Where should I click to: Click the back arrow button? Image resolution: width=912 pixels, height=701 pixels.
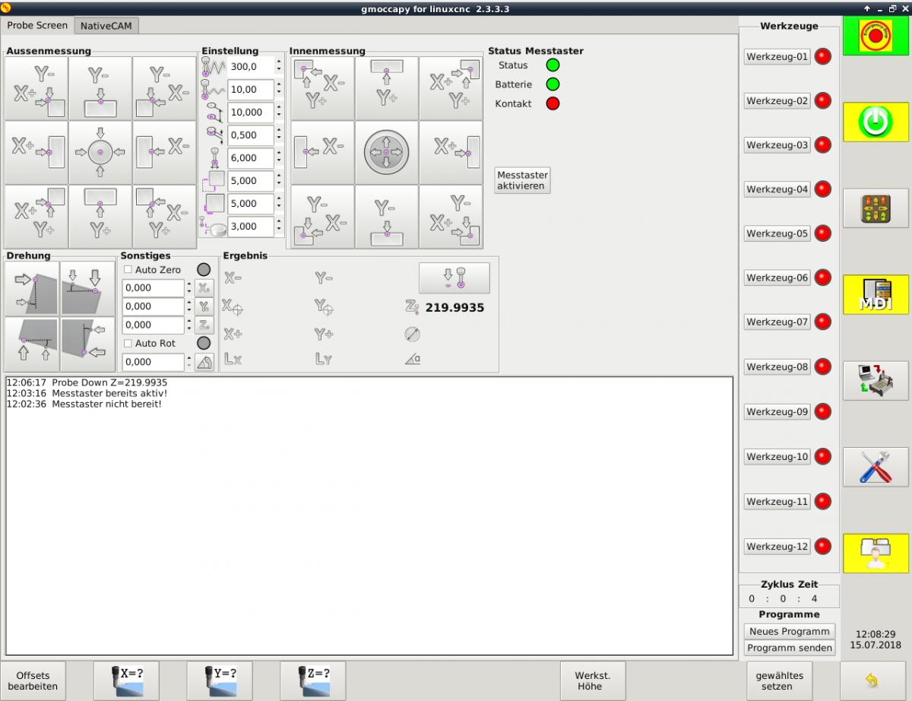point(872,680)
